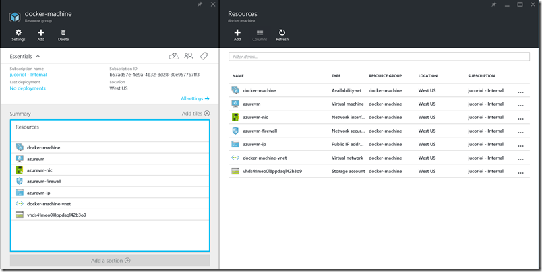
Task: Open the tags icon in Essentials
Action: click(204, 56)
